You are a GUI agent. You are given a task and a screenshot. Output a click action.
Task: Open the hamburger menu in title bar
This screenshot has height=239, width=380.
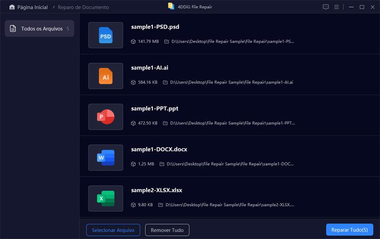click(x=336, y=7)
